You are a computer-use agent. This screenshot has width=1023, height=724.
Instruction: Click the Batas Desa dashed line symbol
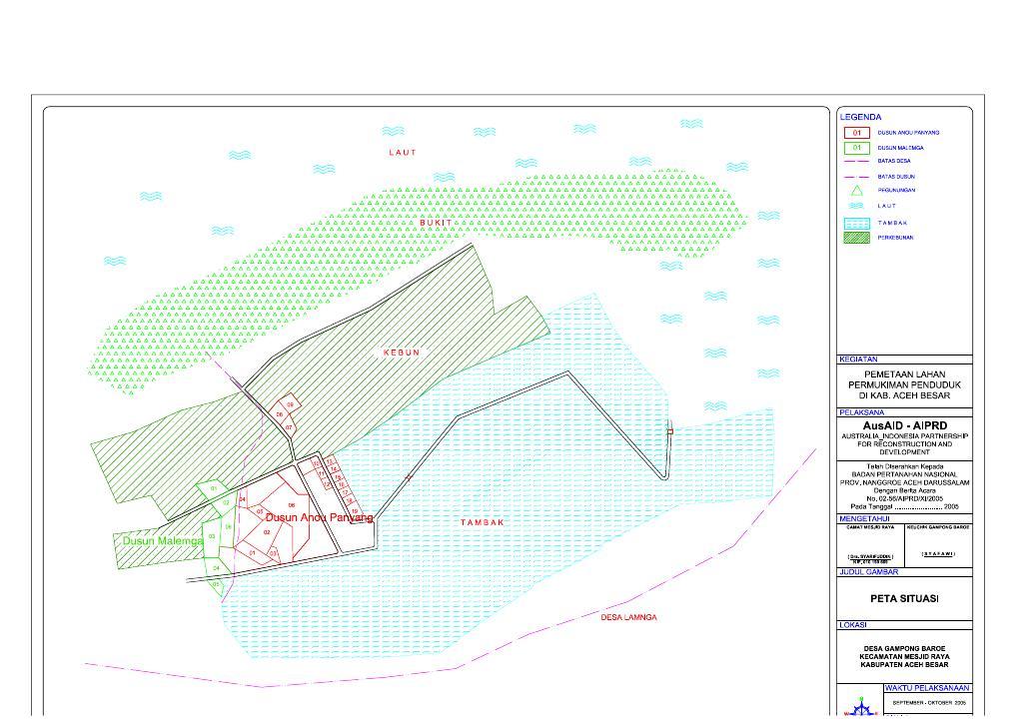click(x=856, y=161)
